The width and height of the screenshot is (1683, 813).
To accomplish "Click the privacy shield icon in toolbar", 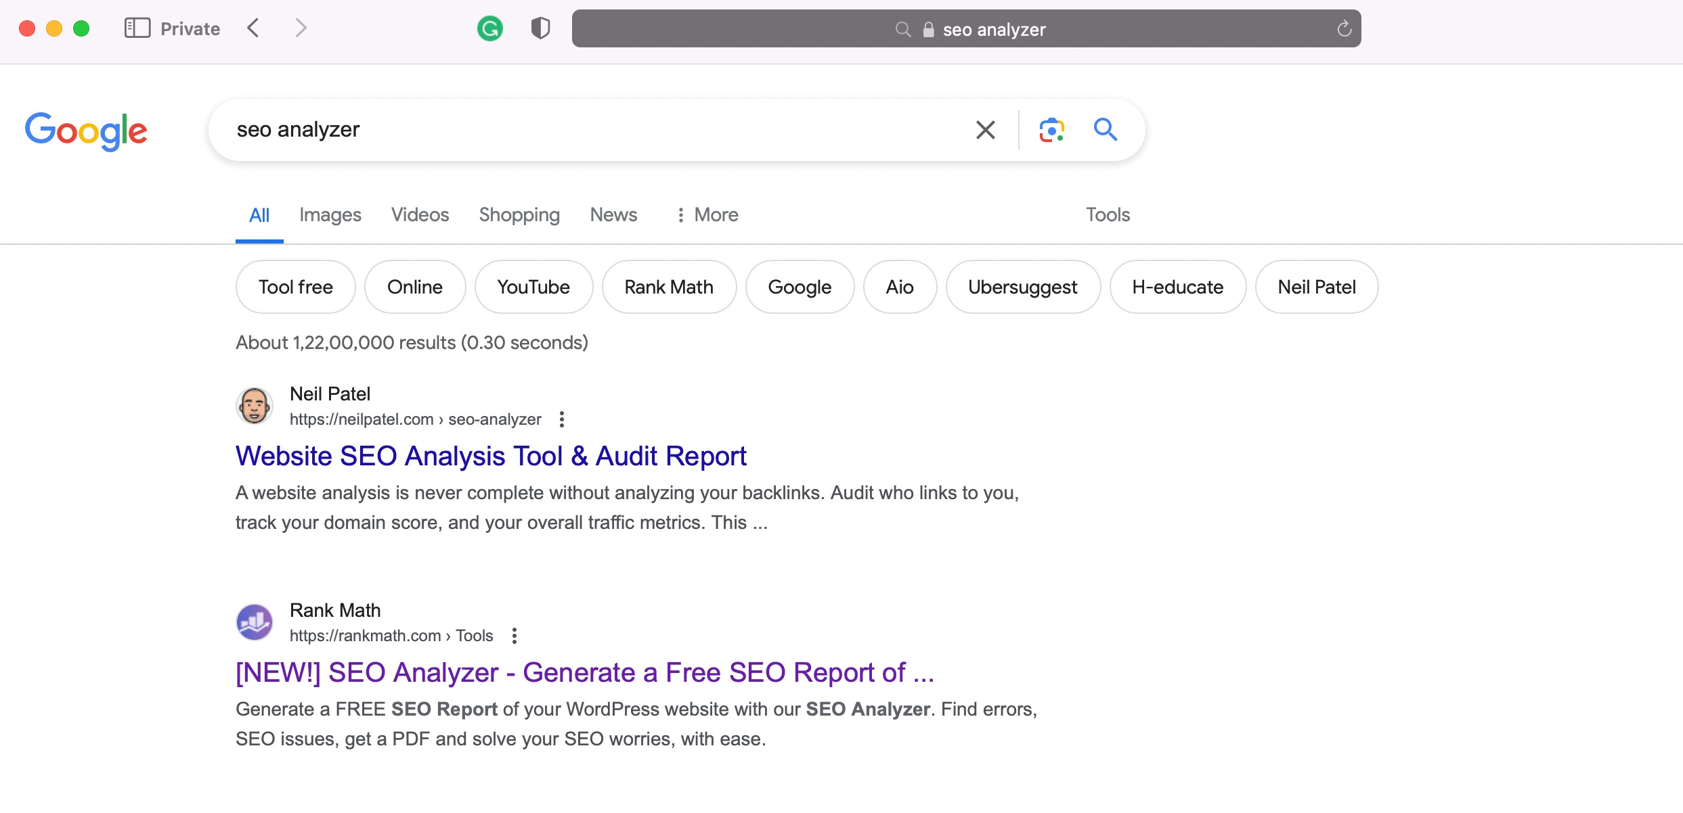I will pyautogui.click(x=540, y=28).
